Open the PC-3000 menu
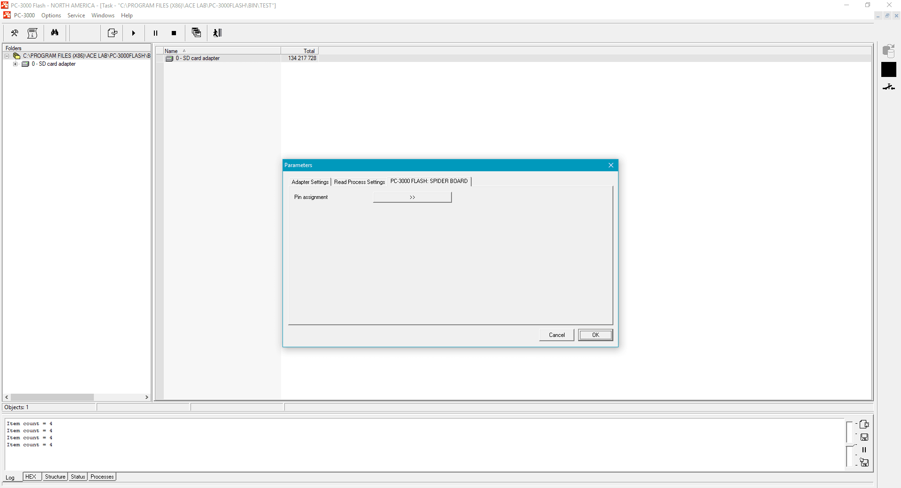901x488 pixels. pos(24,15)
